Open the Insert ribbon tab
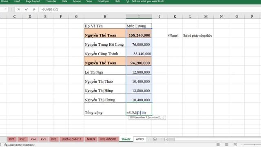 [17, 1]
